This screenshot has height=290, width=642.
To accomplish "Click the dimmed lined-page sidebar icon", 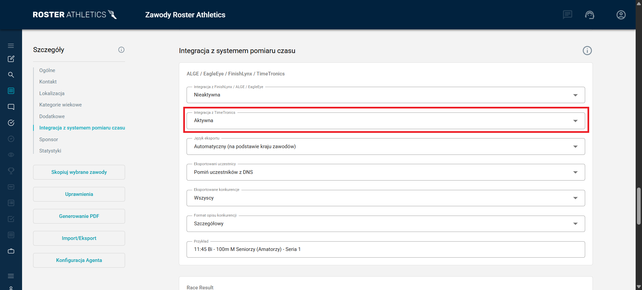I will [11, 235].
